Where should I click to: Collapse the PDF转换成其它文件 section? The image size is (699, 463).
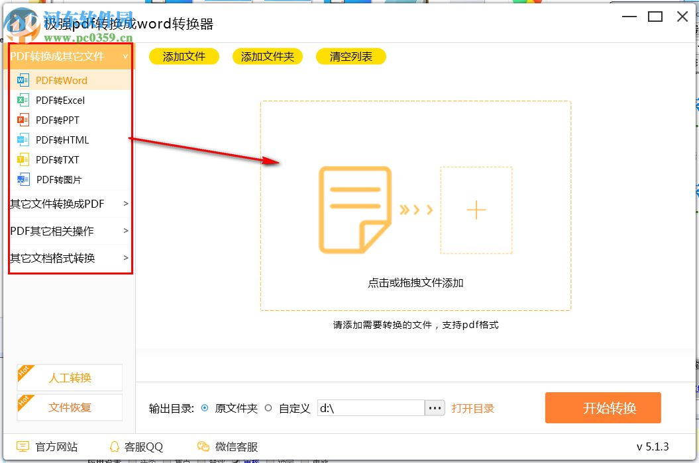[66, 57]
